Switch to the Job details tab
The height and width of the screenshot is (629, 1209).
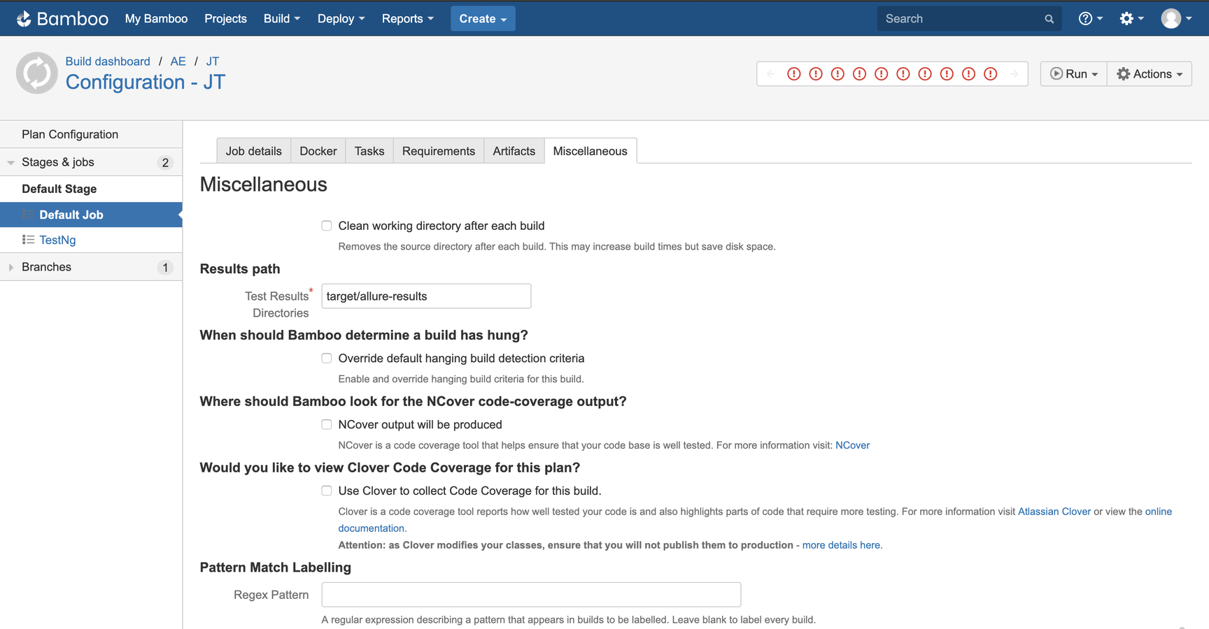[253, 151]
